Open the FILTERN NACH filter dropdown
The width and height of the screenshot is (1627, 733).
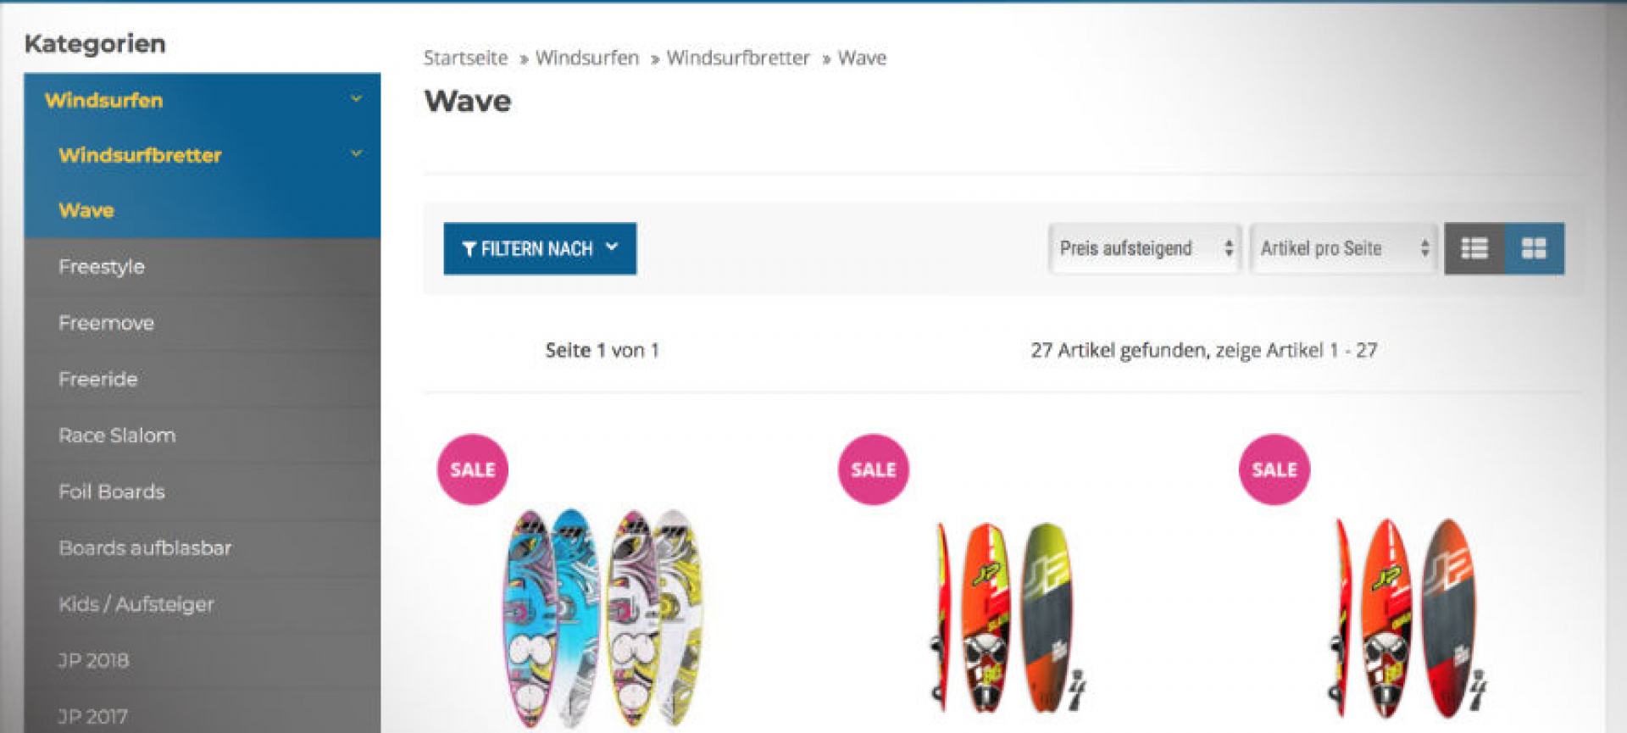click(540, 248)
